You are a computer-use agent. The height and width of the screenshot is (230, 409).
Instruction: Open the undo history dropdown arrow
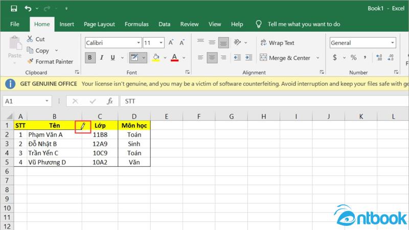(37, 8)
